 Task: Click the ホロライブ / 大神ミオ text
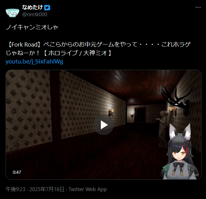77,53
